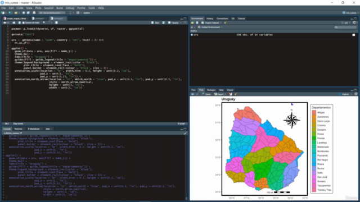Click the Zoom button in the Plots pane
Image resolution: width=360 pixels, height=202 pixels.
pos(206,94)
